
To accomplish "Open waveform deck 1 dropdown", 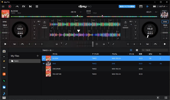I will [x=53, y=21].
